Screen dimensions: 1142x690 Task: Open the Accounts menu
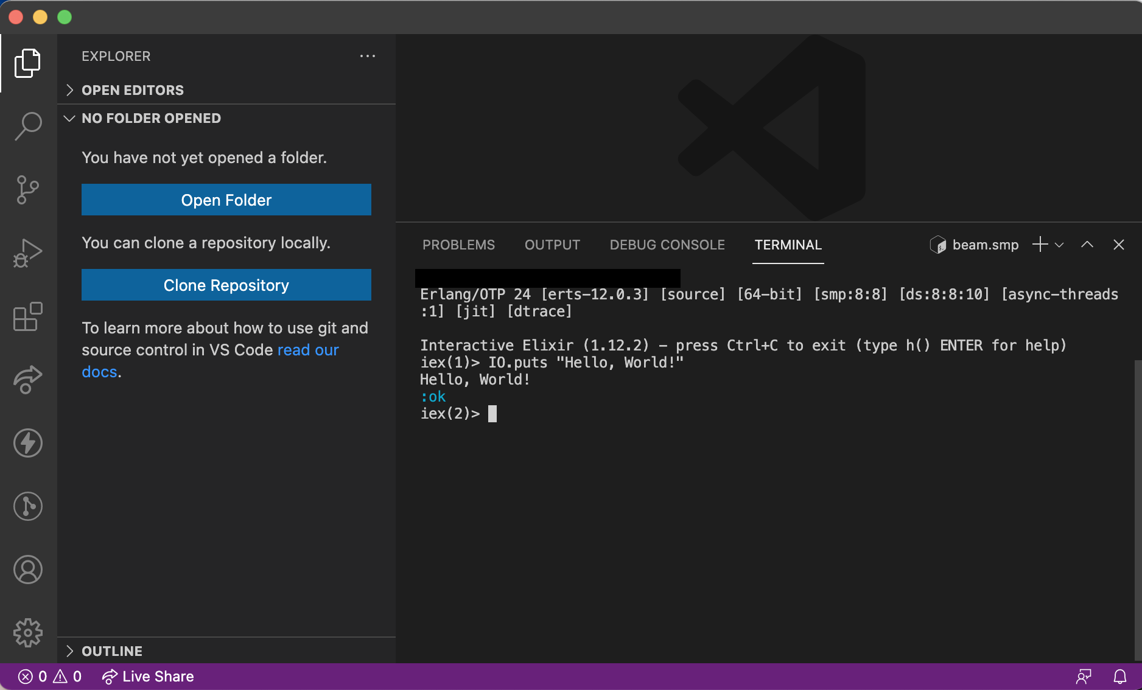pos(28,570)
